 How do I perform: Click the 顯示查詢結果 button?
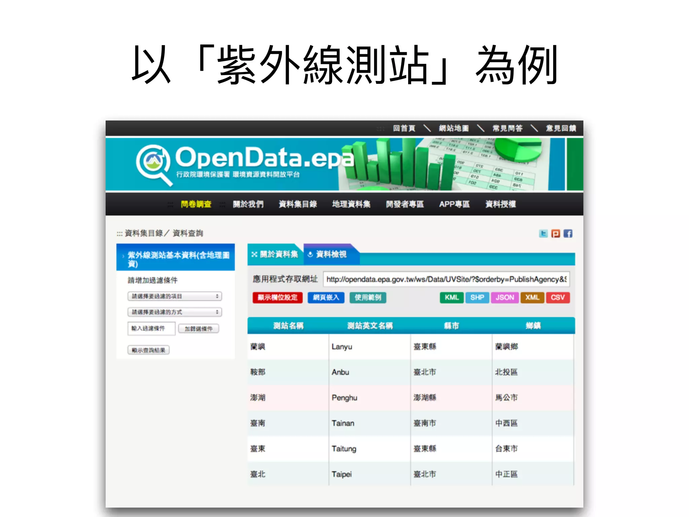click(148, 350)
